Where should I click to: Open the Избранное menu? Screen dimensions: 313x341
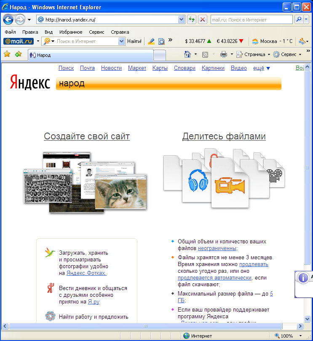point(71,32)
